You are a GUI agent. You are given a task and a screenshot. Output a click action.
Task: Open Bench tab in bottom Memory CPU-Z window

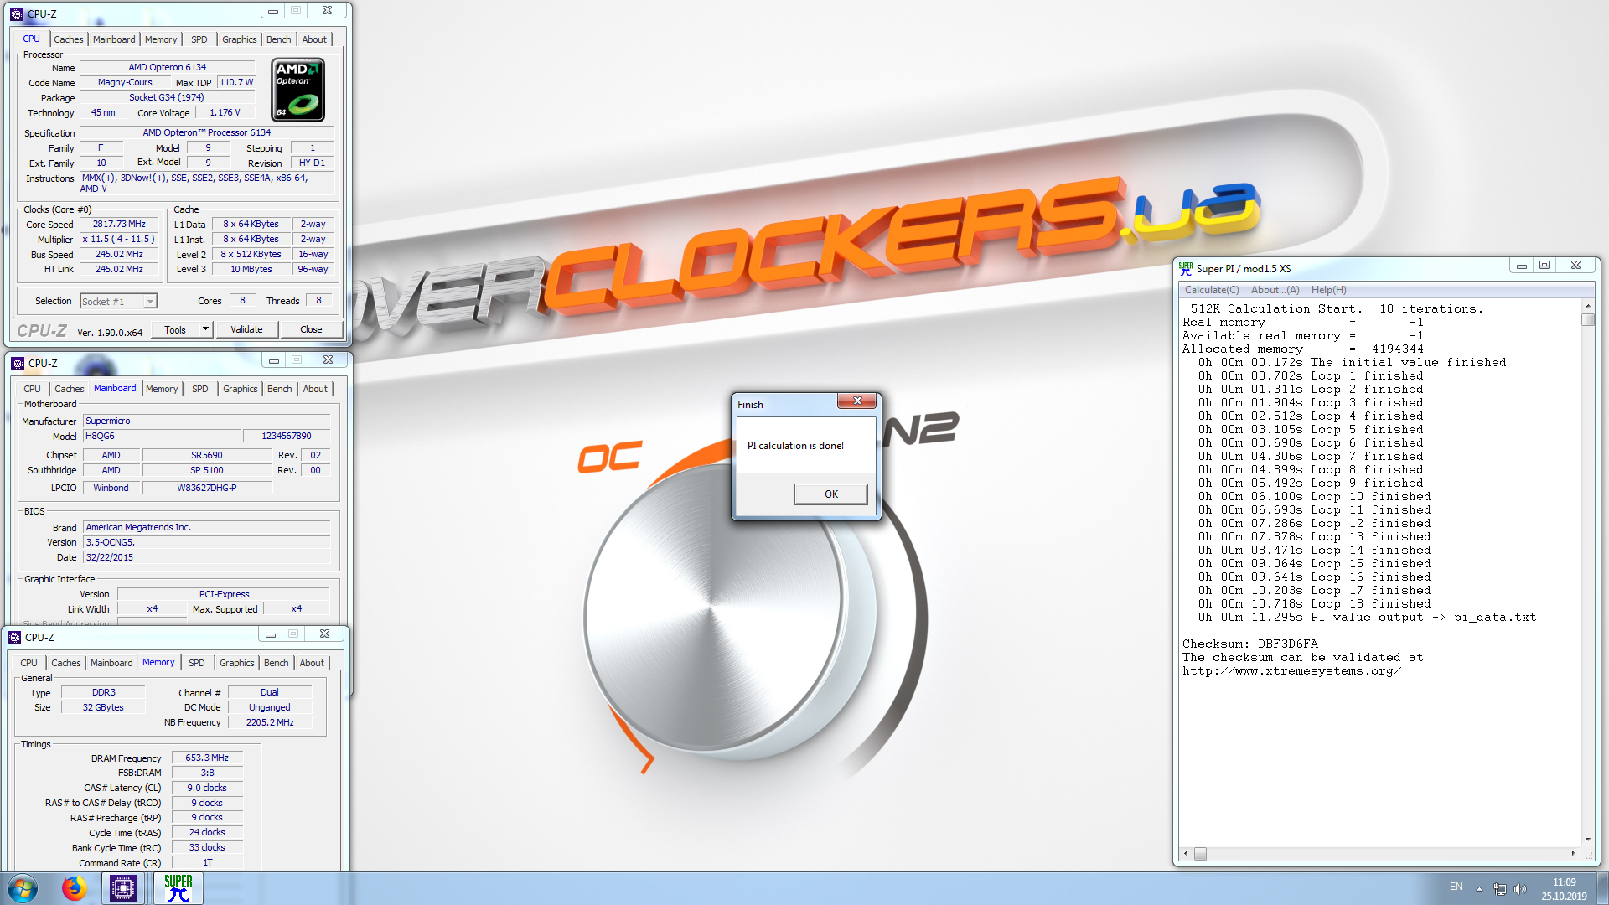(x=277, y=663)
